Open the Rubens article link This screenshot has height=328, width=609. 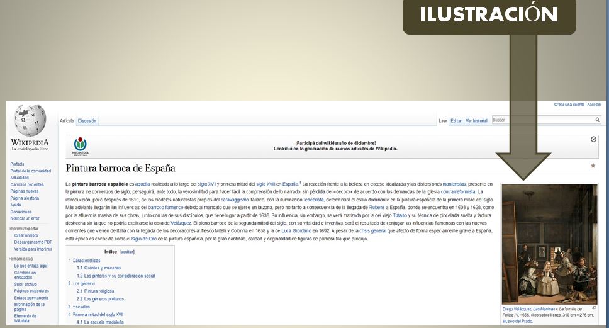pyautogui.click(x=376, y=208)
